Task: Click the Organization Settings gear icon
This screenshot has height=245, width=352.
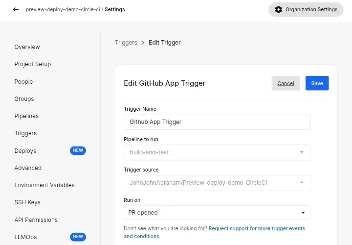Action: [278, 9]
